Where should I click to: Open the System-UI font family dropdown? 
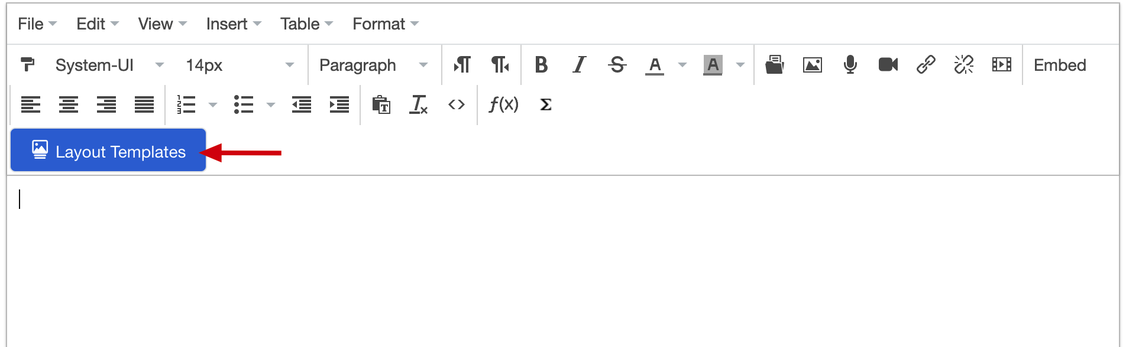point(110,65)
